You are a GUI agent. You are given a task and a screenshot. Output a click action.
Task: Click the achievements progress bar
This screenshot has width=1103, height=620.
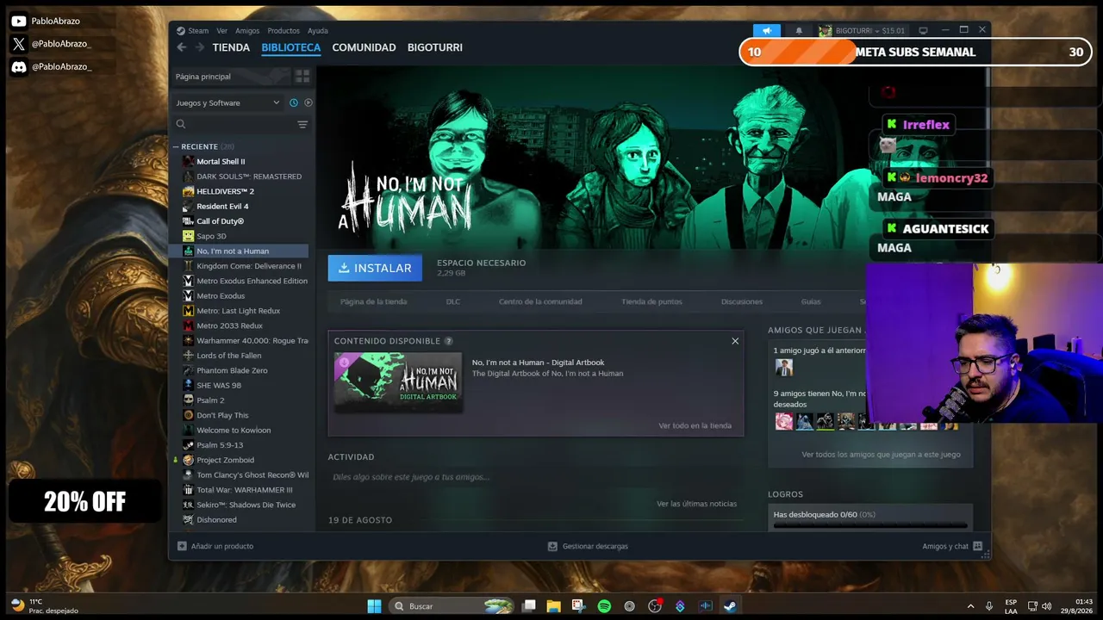(870, 524)
